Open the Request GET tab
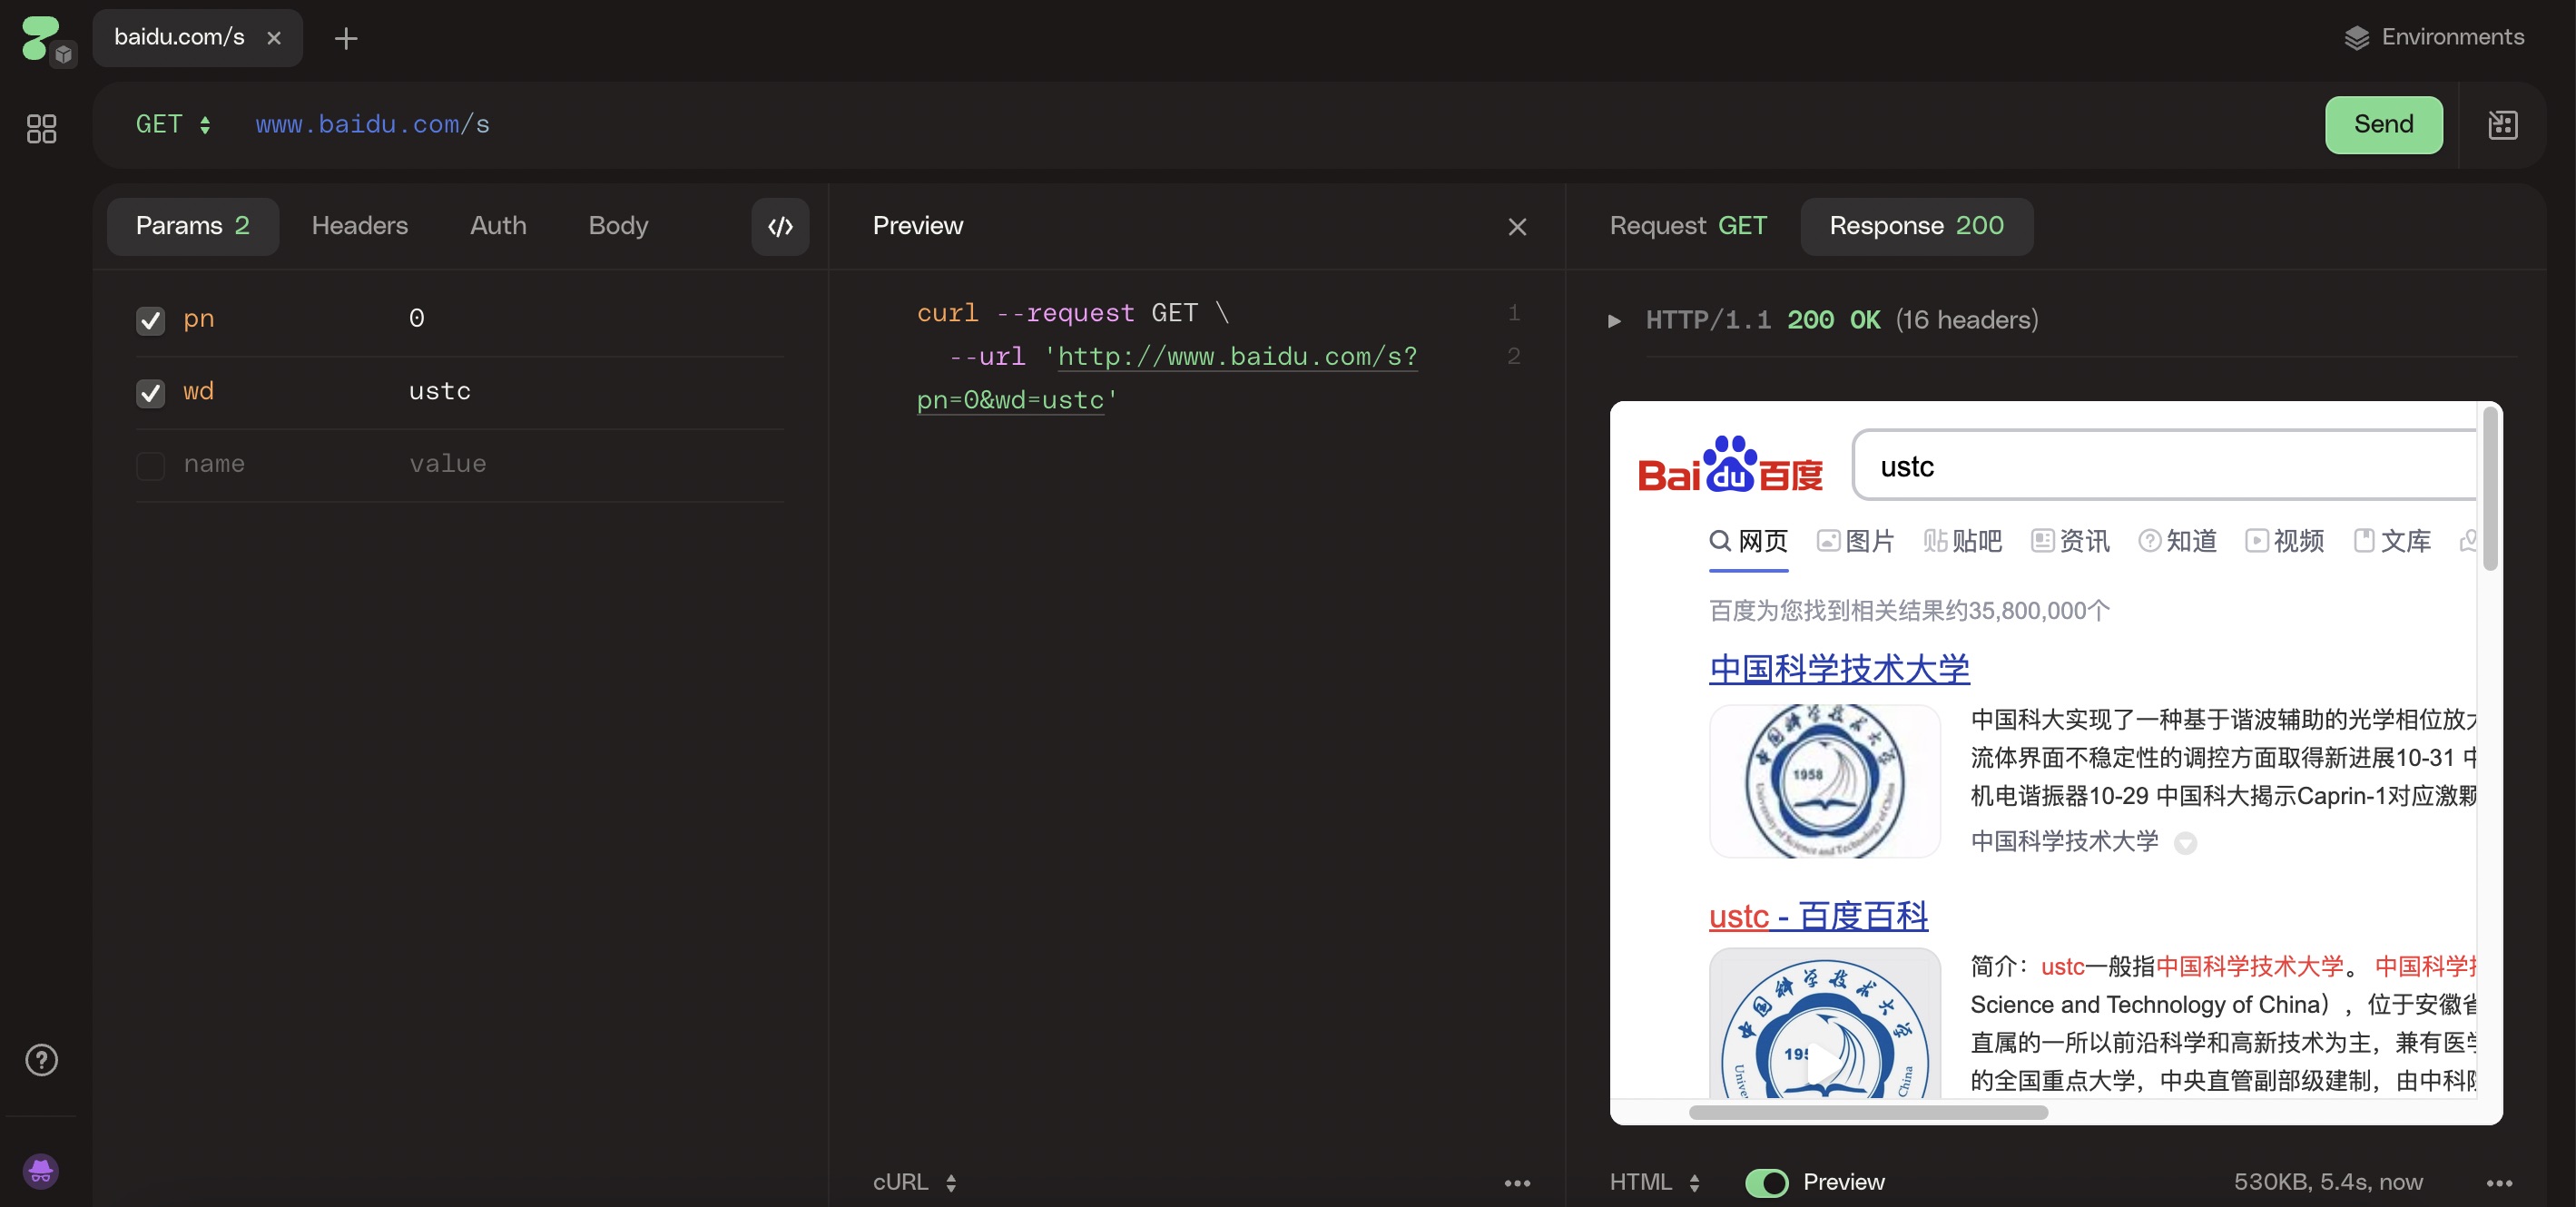2576x1207 pixels. pyautogui.click(x=1688, y=226)
